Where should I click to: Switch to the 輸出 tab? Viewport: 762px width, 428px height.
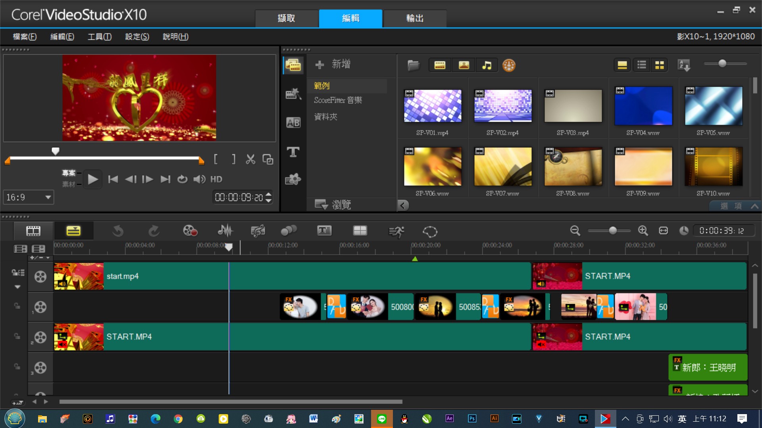(415, 18)
